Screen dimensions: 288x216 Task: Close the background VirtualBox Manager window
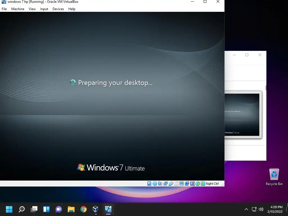point(260,55)
